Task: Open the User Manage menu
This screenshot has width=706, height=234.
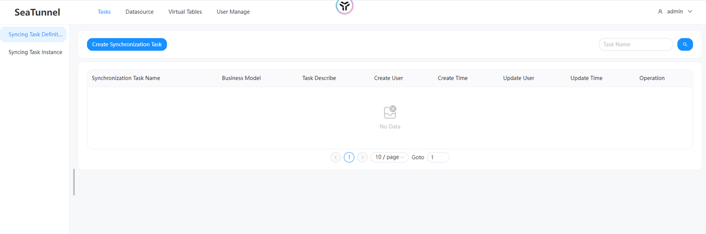Action: [233, 12]
